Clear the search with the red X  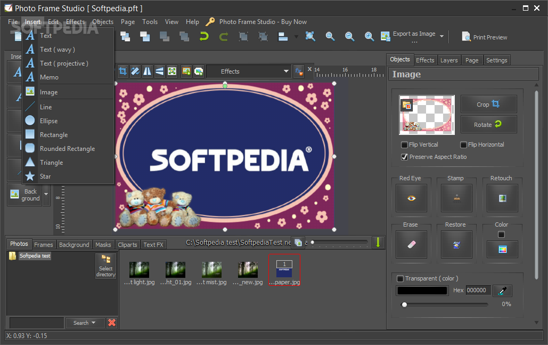point(112,323)
